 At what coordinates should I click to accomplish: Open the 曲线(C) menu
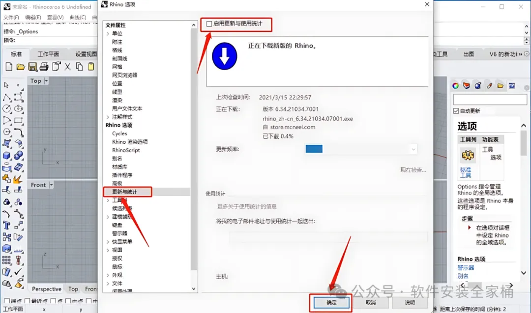point(78,17)
